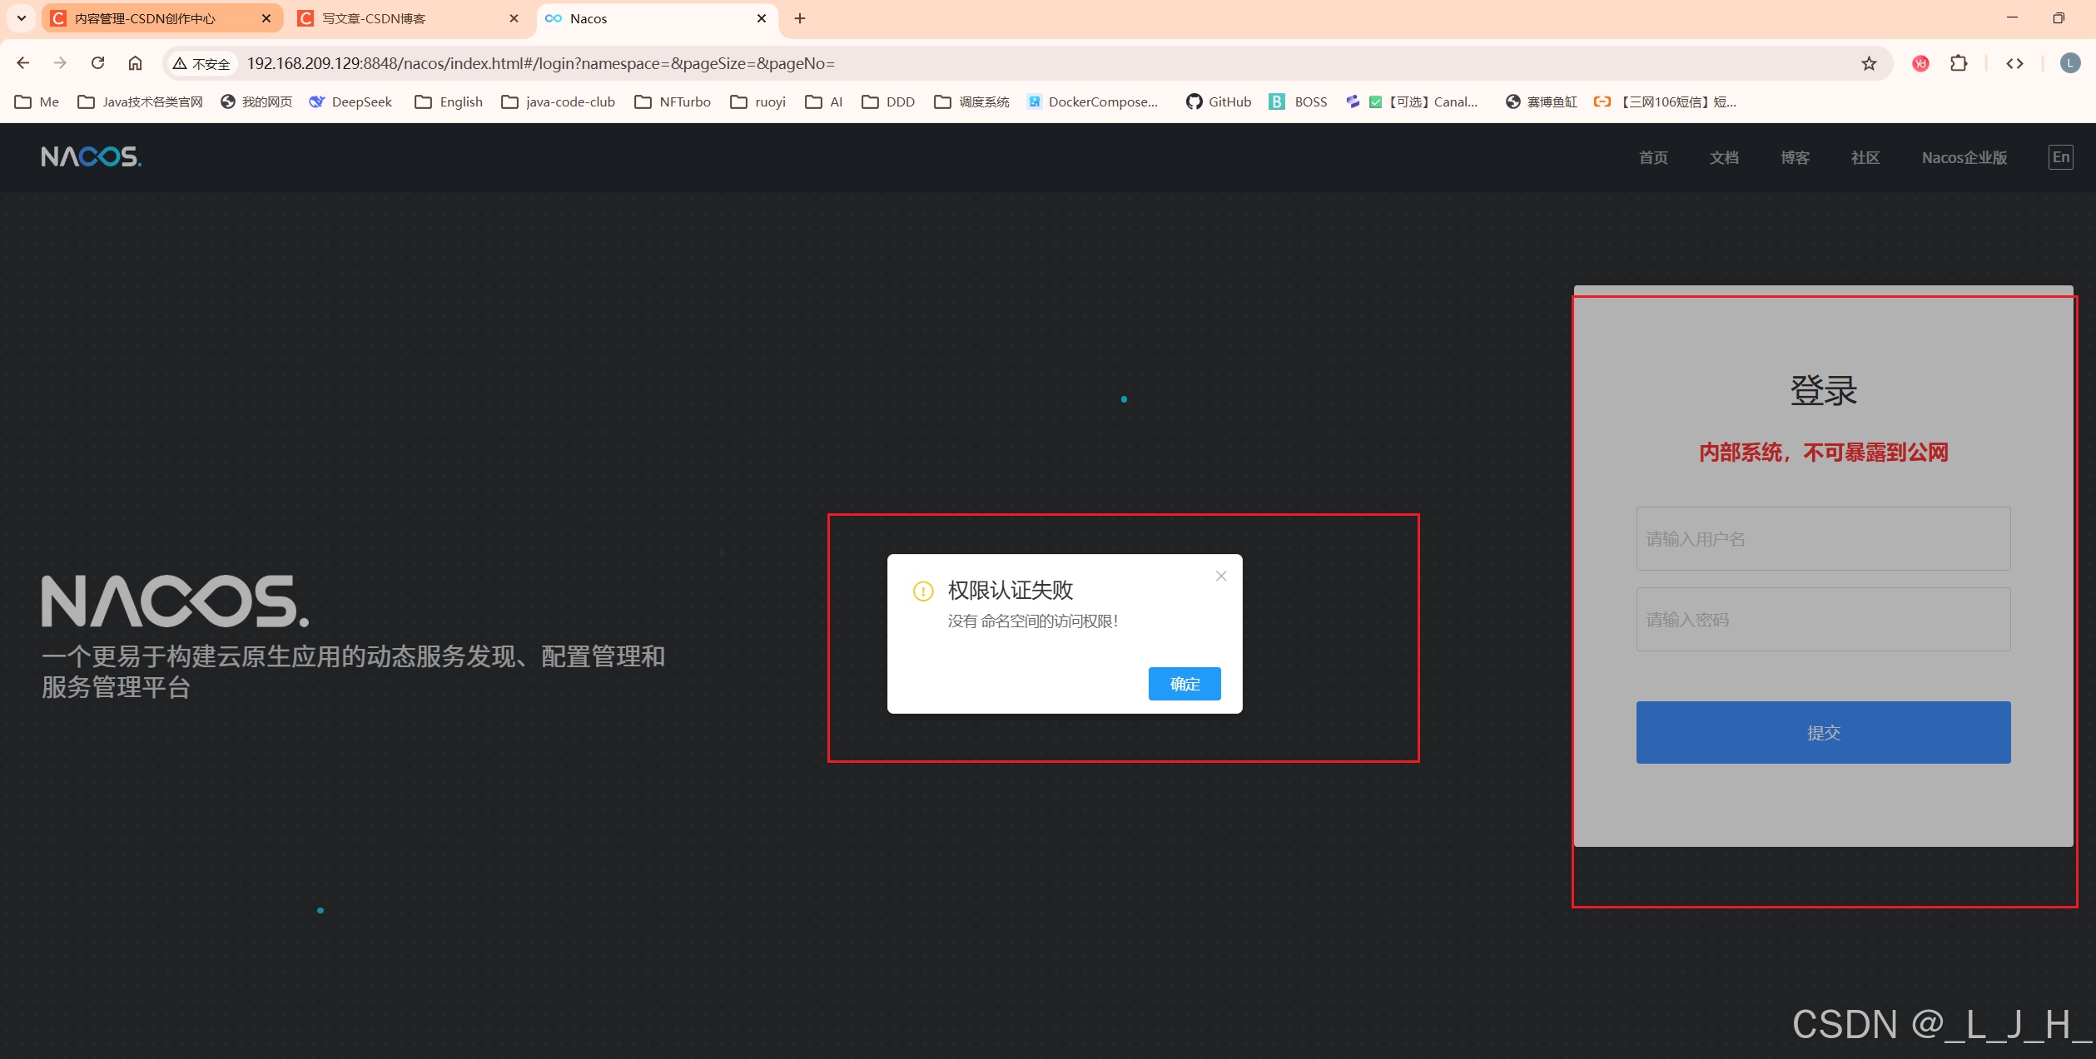Click the 请输入密码 password field
Image resolution: width=2096 pixels, height=1059 pixels.
pyautogui.click(x=1823, y=620)
